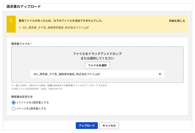Click the 請求書のアップロード dialog title

coord(24,7)
